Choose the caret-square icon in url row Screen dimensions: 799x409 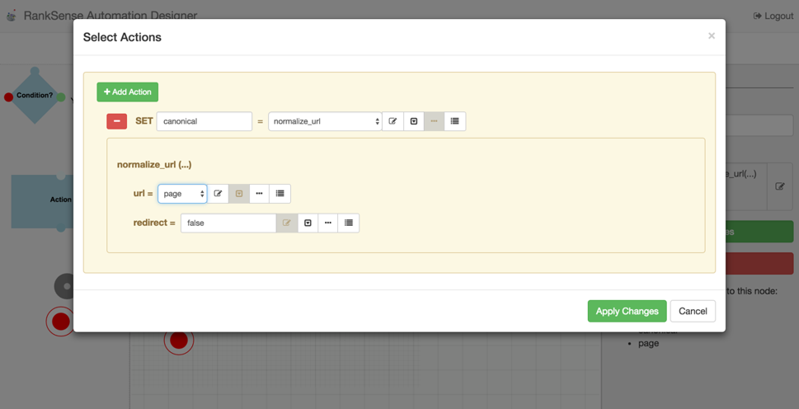[239, 194]
